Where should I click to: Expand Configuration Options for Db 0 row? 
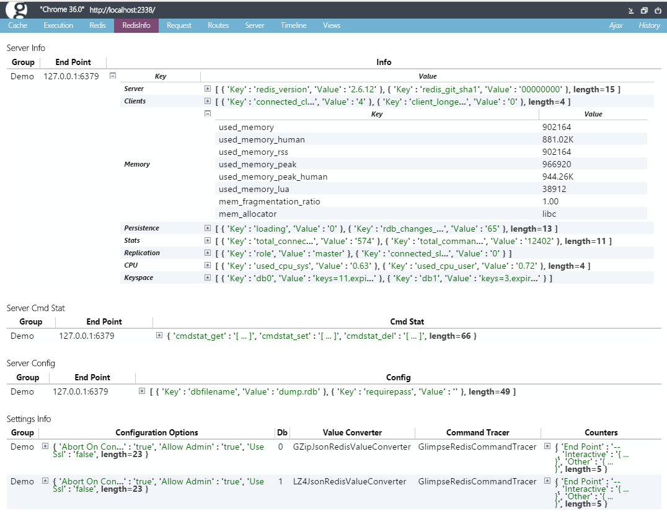pyautogui.click(x=45, y=446)
